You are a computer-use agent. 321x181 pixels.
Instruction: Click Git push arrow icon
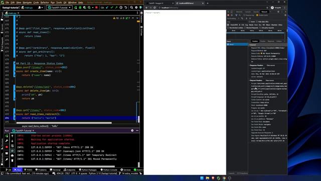[116, 8]
